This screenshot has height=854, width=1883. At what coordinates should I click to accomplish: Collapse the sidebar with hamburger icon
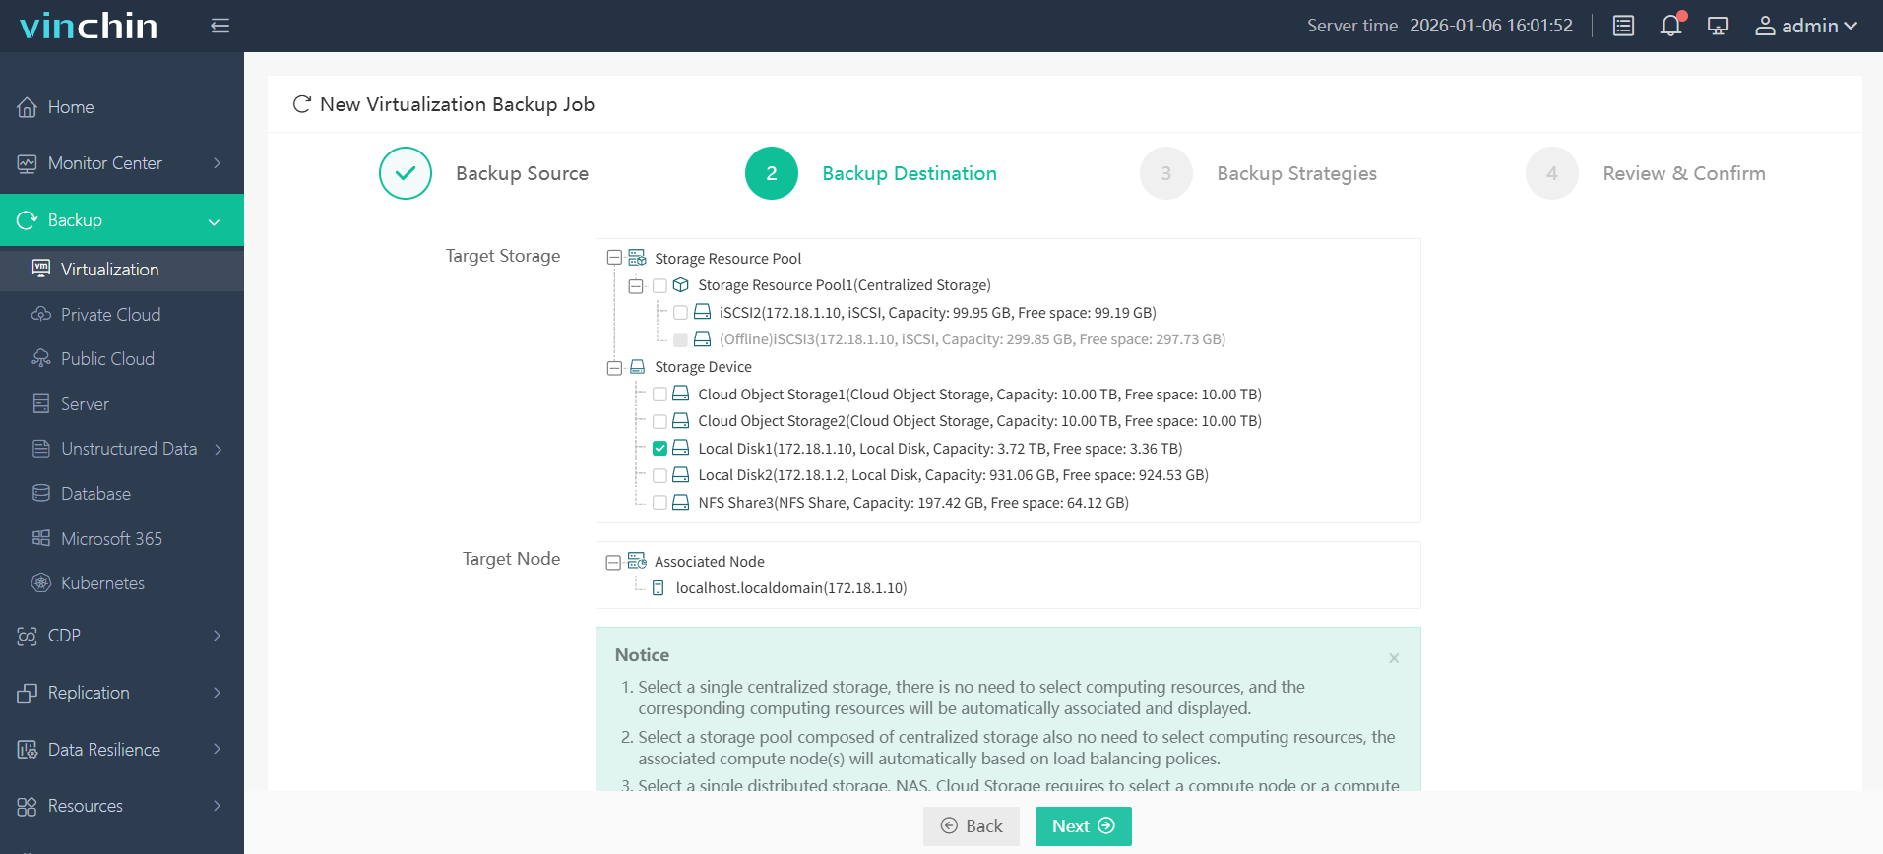coord(220,26)
